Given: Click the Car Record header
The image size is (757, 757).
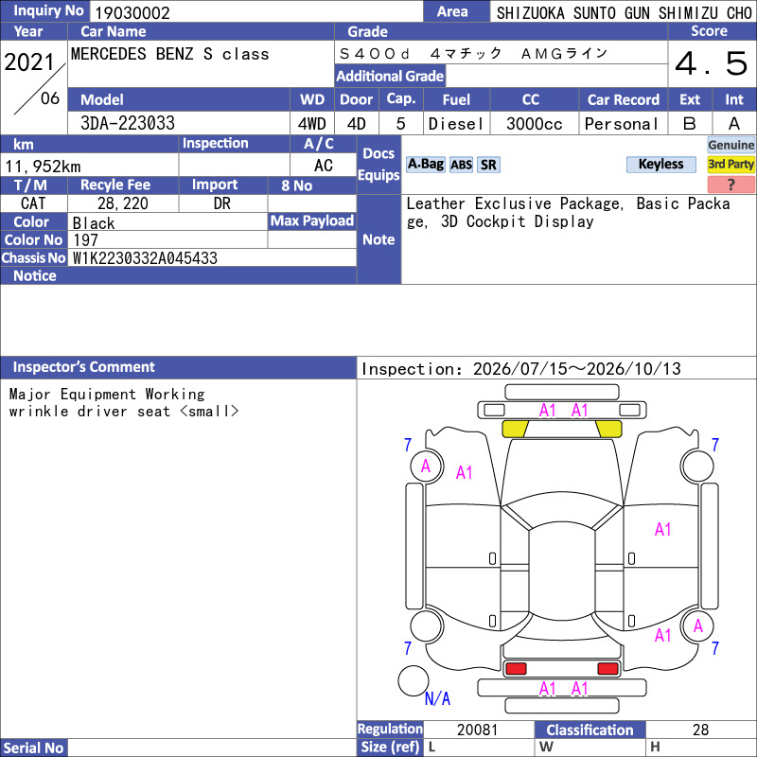Looking at the screenshot, I should 624,99.
